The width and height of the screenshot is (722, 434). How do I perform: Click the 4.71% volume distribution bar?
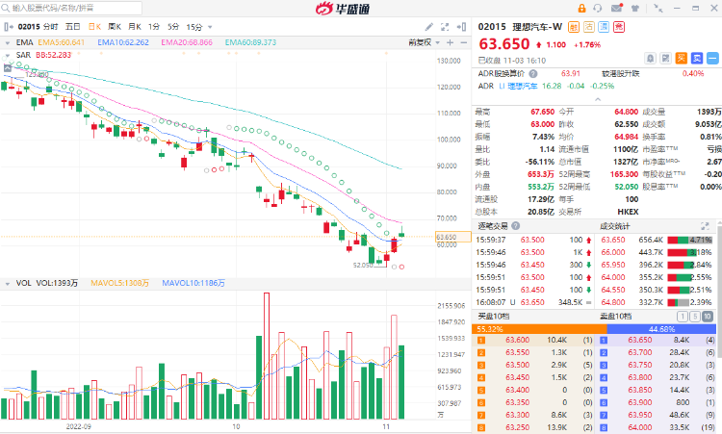click(690, 240)
